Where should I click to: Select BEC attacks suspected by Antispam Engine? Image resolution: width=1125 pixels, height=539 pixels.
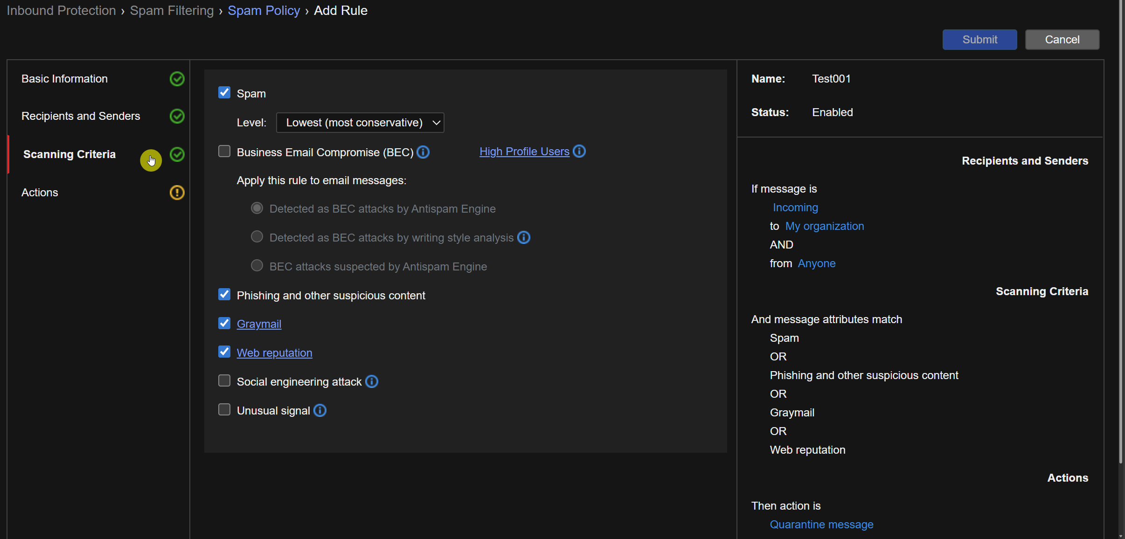[257, 266]
